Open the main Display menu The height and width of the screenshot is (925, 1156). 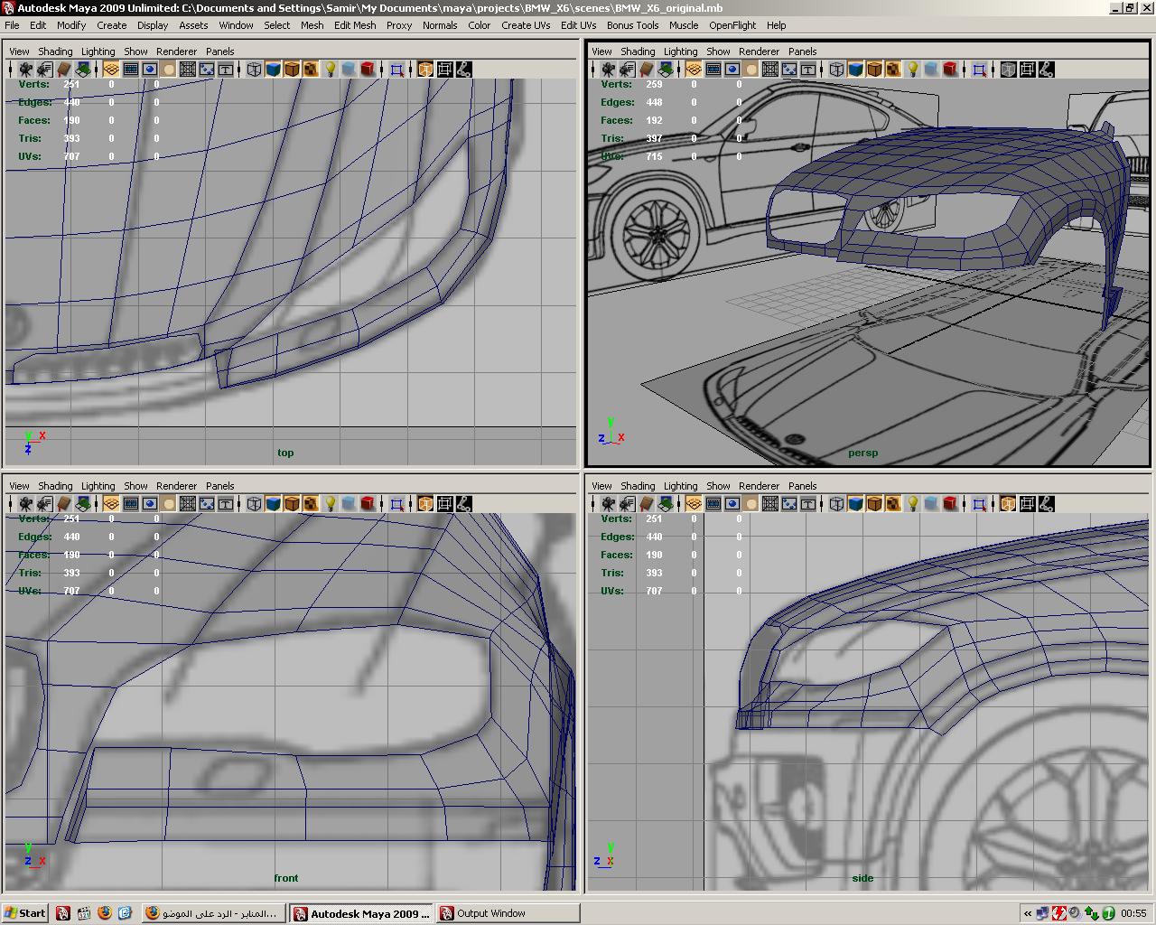coord(153,25)
